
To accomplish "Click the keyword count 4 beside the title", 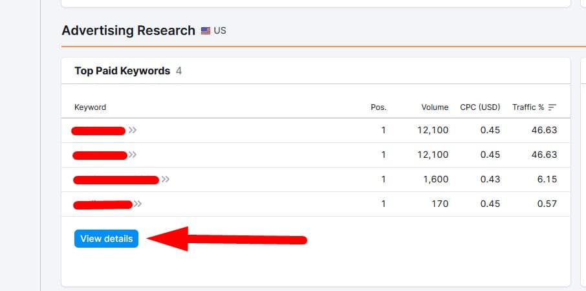I will [x=179, y=71].
